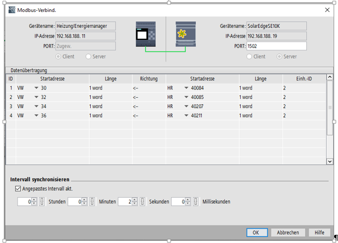Click the SolarEdge device icon with sun symbol

click(185, 34)
